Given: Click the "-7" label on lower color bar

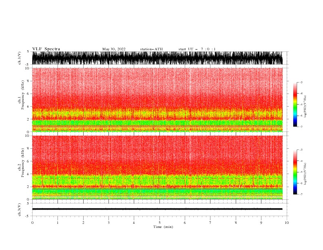Looking at the screenshot, I should [301, 194].
